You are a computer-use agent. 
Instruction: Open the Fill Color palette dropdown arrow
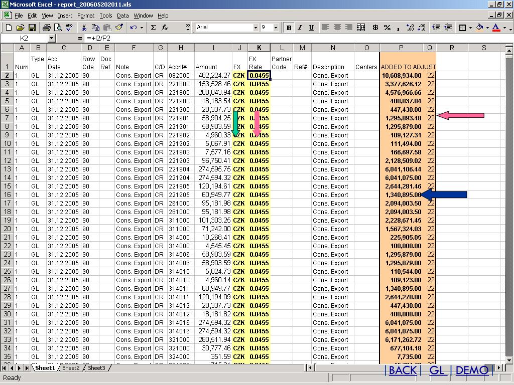(x=487, y=28)
